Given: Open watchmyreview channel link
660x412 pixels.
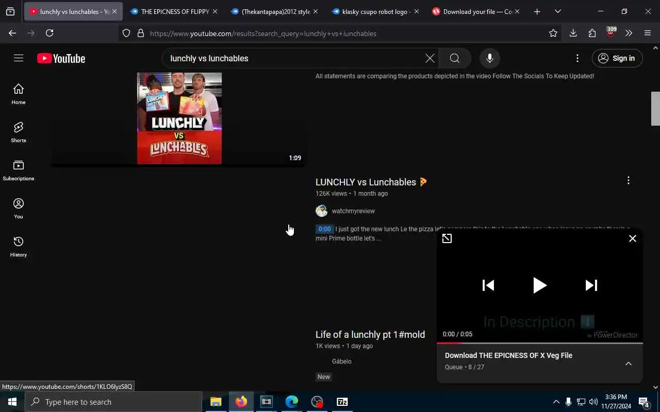Looking at the screenshot, I should pos(353,211).
